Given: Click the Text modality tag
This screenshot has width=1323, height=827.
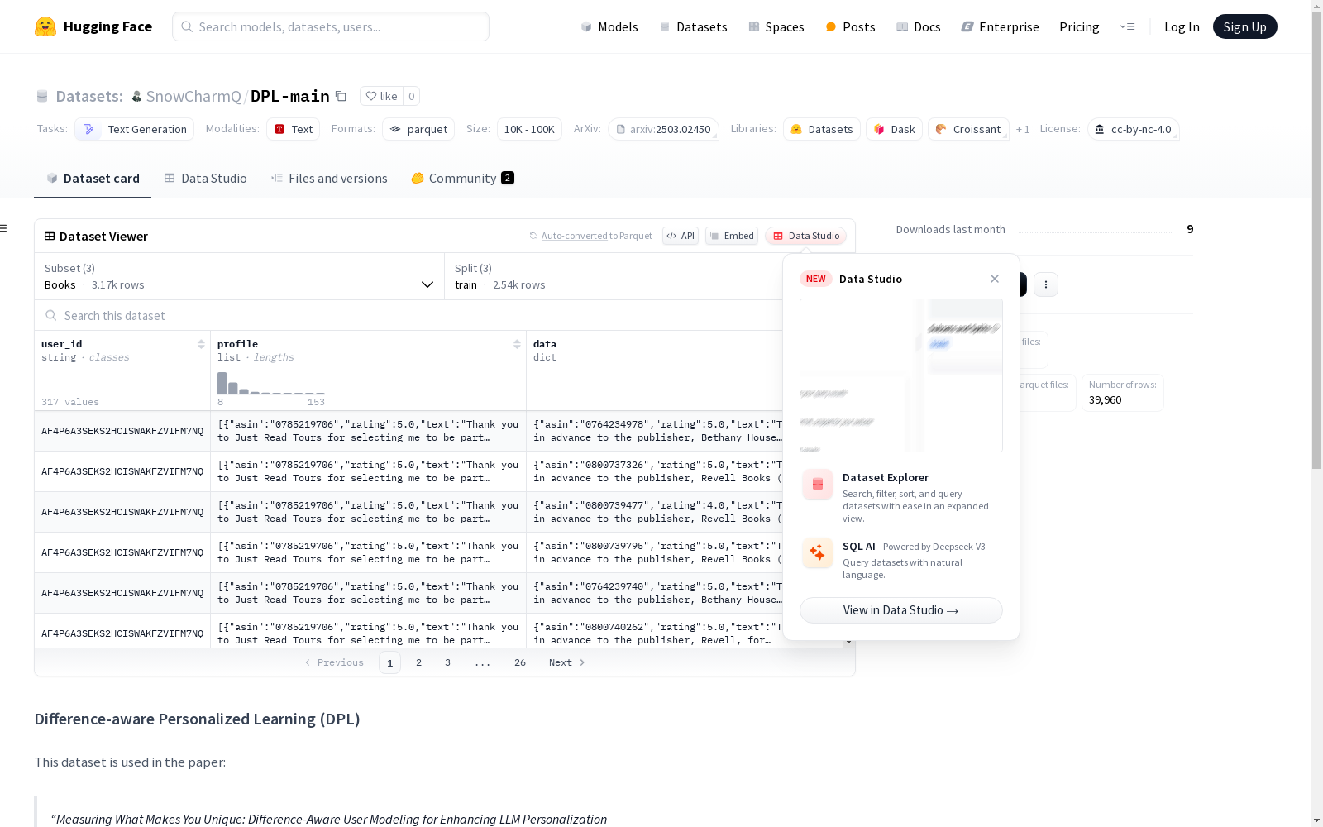Looking at the screenshot, I should (293, 129).
